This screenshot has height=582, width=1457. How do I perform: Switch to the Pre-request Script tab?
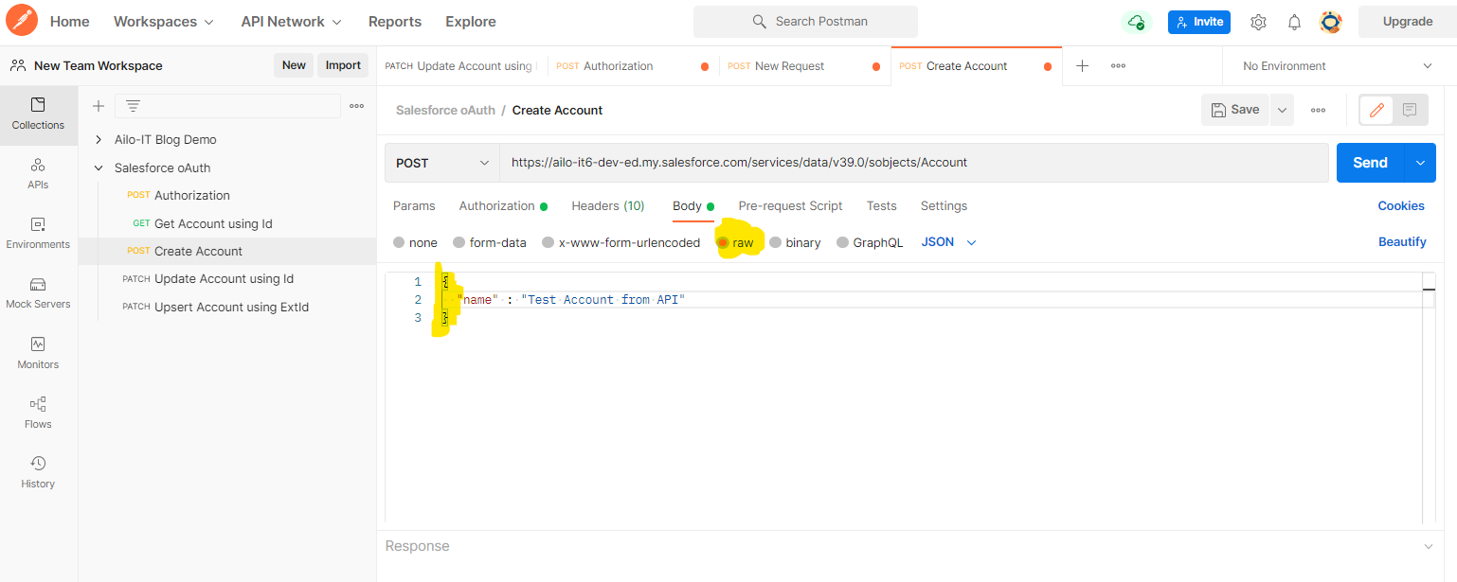[x=790, y=205]
